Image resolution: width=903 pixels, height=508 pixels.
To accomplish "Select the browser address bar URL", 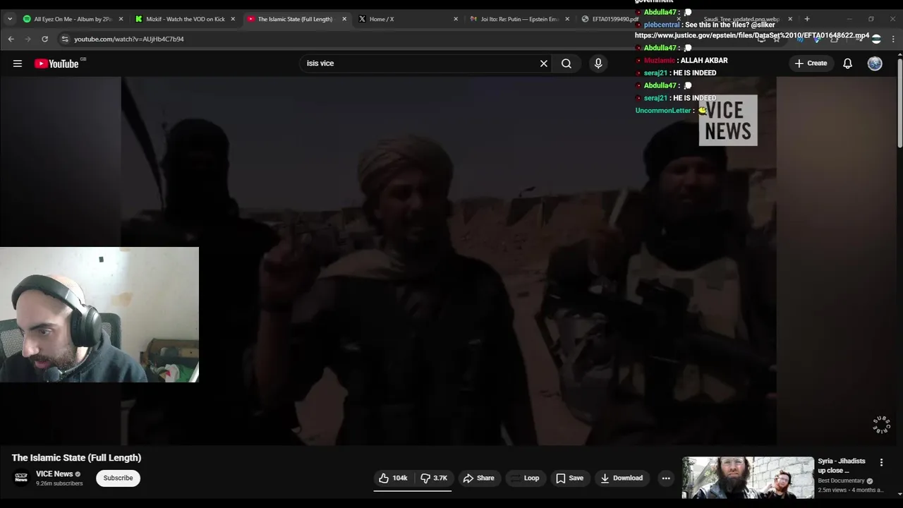I will [x=129, y=39].
